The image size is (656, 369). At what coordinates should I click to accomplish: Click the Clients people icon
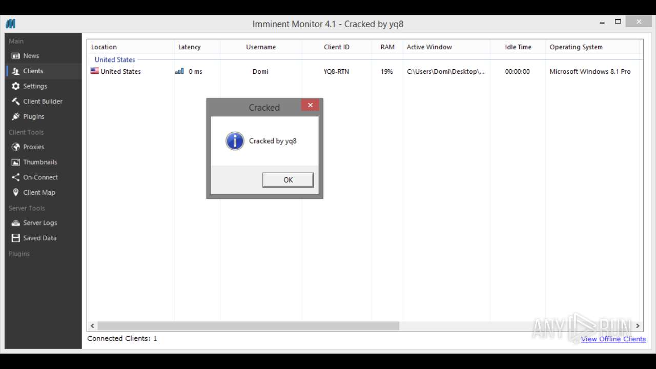tap(15, 71)
